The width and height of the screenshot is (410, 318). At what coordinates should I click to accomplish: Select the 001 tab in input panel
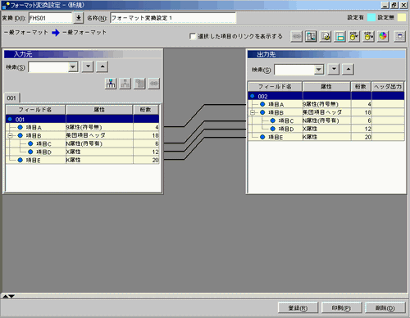click(11, 98)
